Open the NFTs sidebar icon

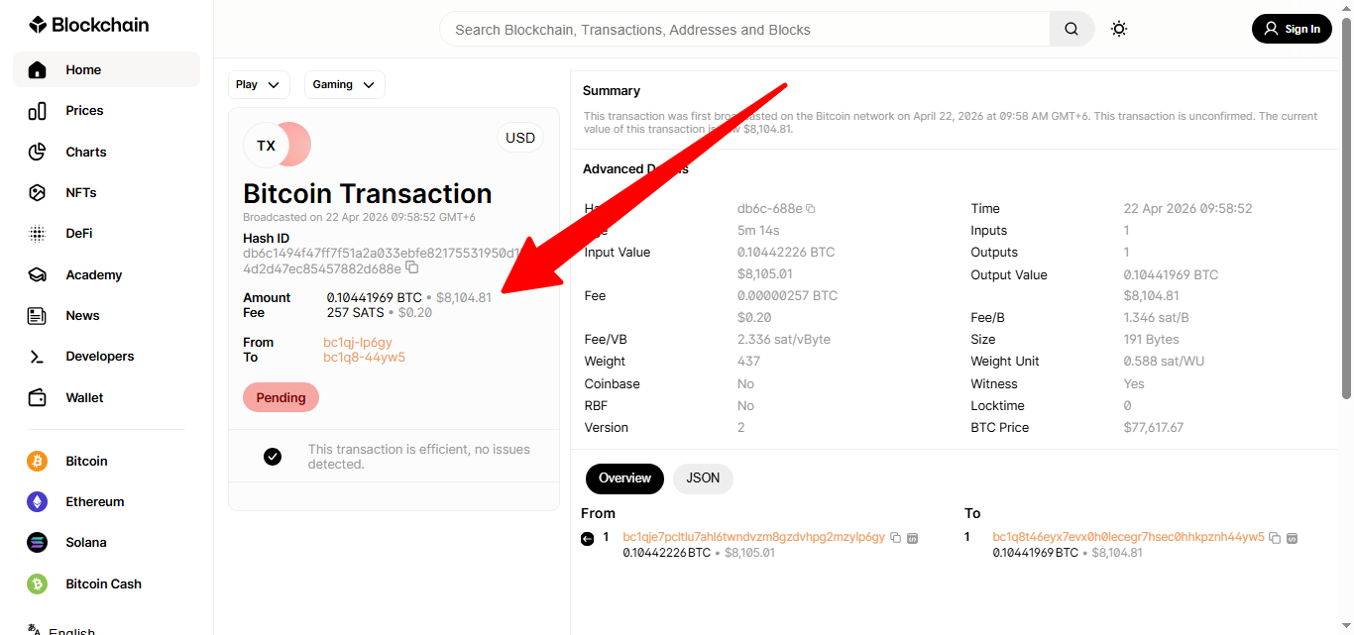[38, 192]
